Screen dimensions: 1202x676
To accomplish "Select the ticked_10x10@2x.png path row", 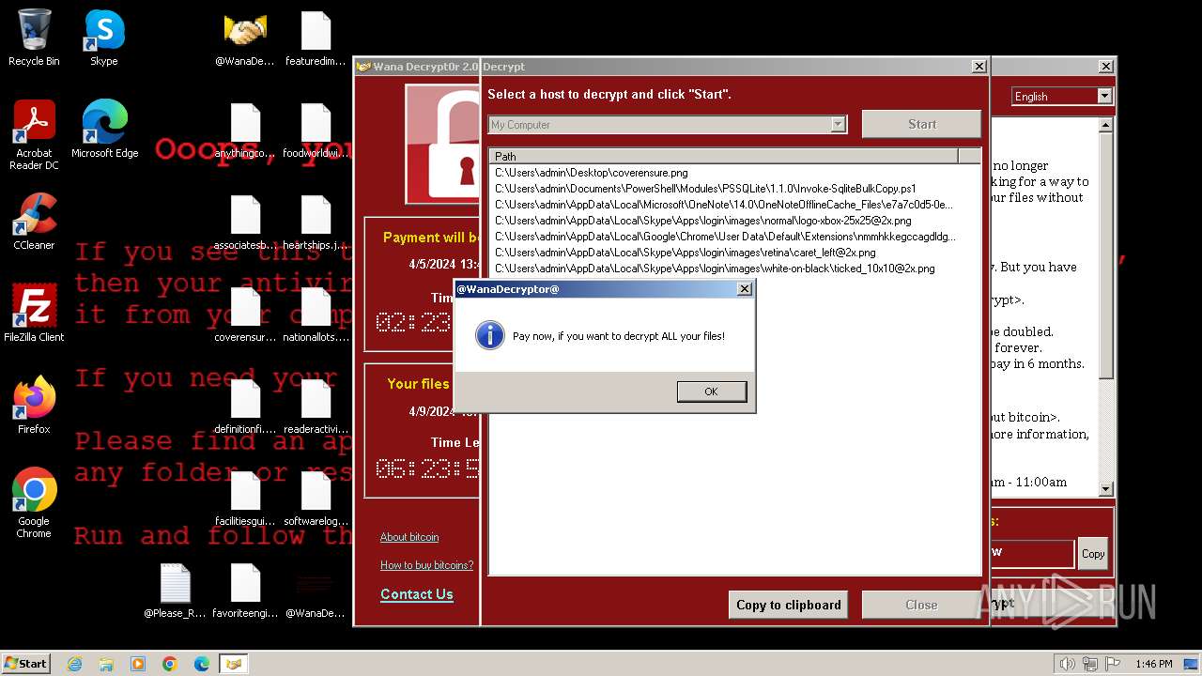I will (715, 269).
